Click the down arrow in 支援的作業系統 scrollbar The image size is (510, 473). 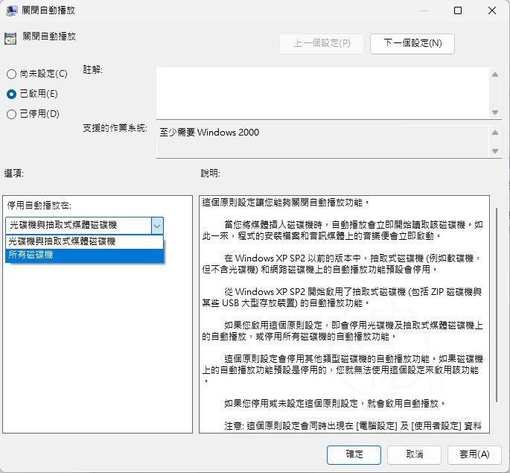495,151
